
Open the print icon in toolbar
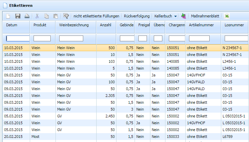pyautogui.click(x=27, y=16)
